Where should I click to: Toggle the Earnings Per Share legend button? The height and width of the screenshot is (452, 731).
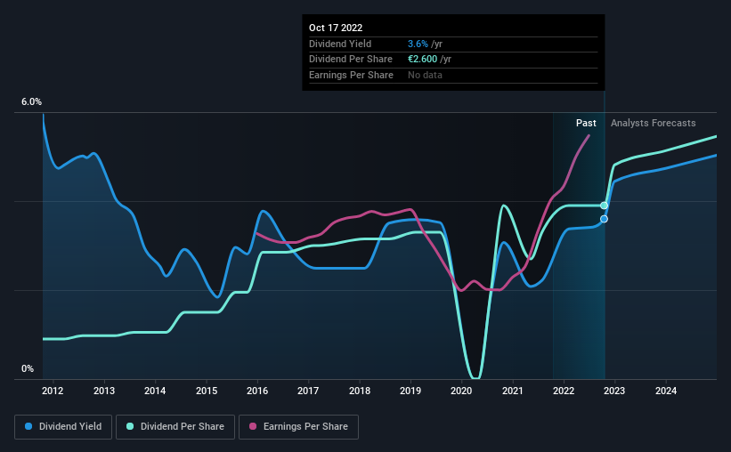click(298, 427)
